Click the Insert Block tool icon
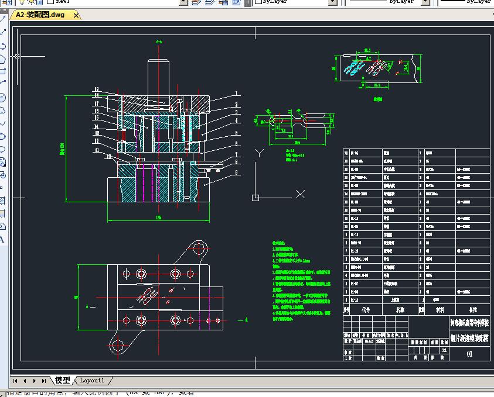This screenshot has width=494, height=397. click(x=3, y=161)
